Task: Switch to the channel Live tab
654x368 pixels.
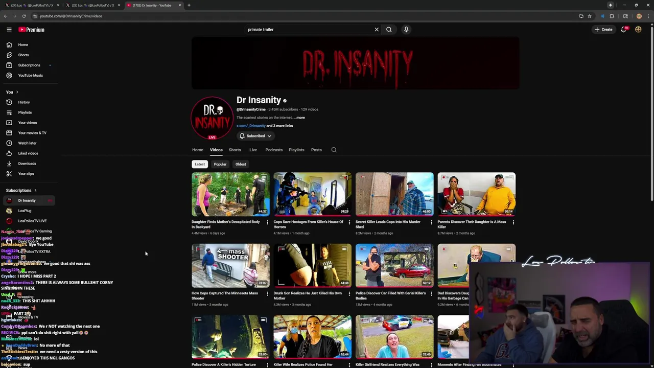Action: [253, 150]
